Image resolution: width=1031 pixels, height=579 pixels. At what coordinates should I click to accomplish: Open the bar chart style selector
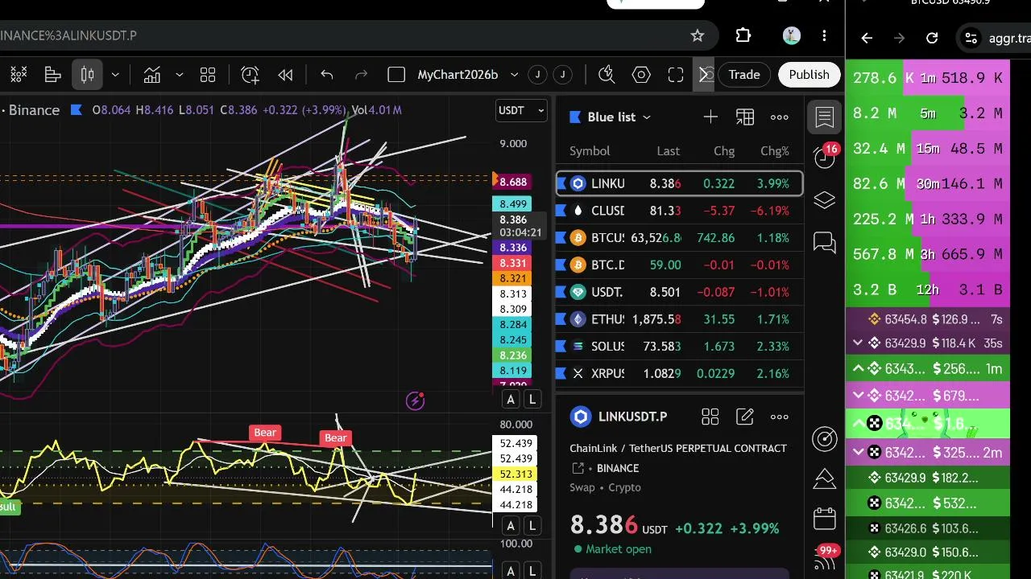[53, 75]
